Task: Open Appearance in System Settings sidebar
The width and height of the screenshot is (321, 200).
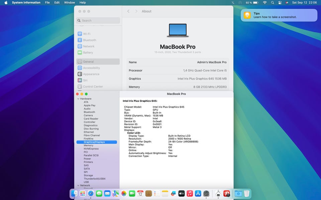Action: tap(98, 74)
